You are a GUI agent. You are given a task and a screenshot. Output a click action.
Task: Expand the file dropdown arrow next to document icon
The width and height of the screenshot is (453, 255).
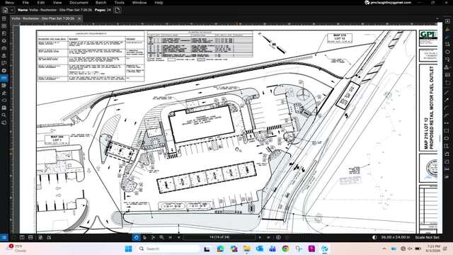click(12, 10)
